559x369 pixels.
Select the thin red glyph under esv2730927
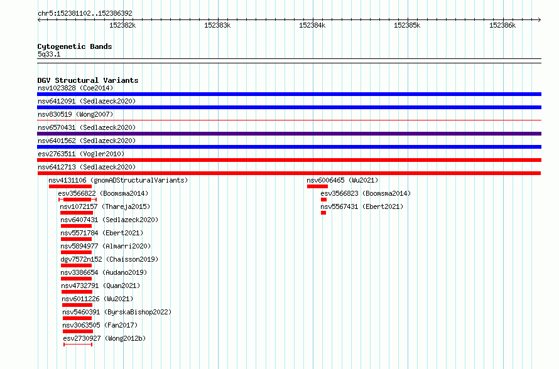point(78,345)
